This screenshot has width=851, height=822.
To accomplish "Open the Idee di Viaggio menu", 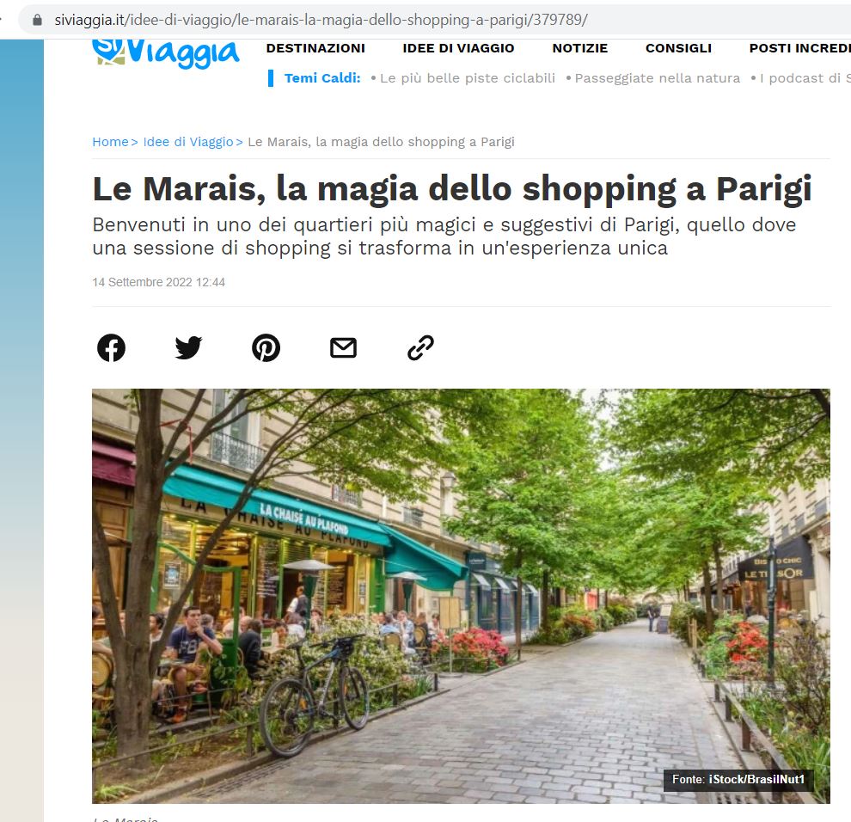I will point(458,48).
